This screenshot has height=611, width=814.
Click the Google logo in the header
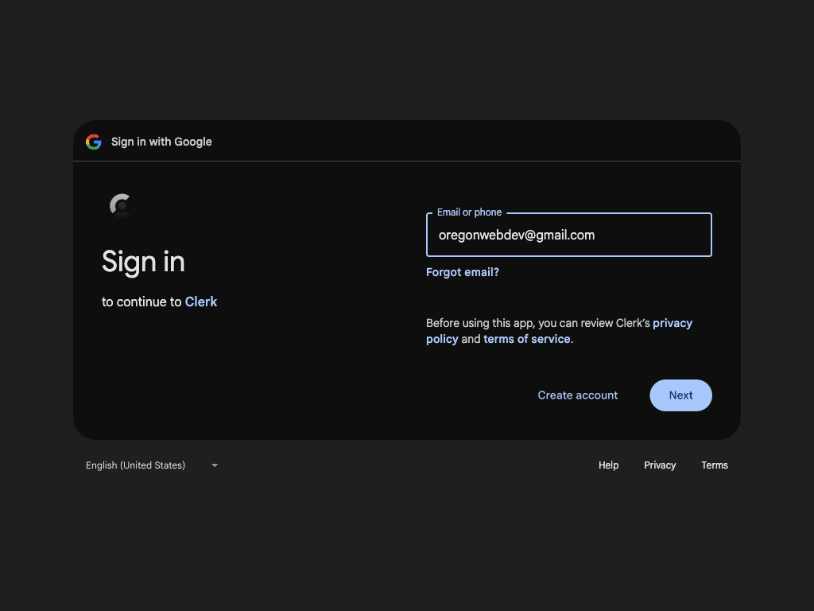(94, 142)
